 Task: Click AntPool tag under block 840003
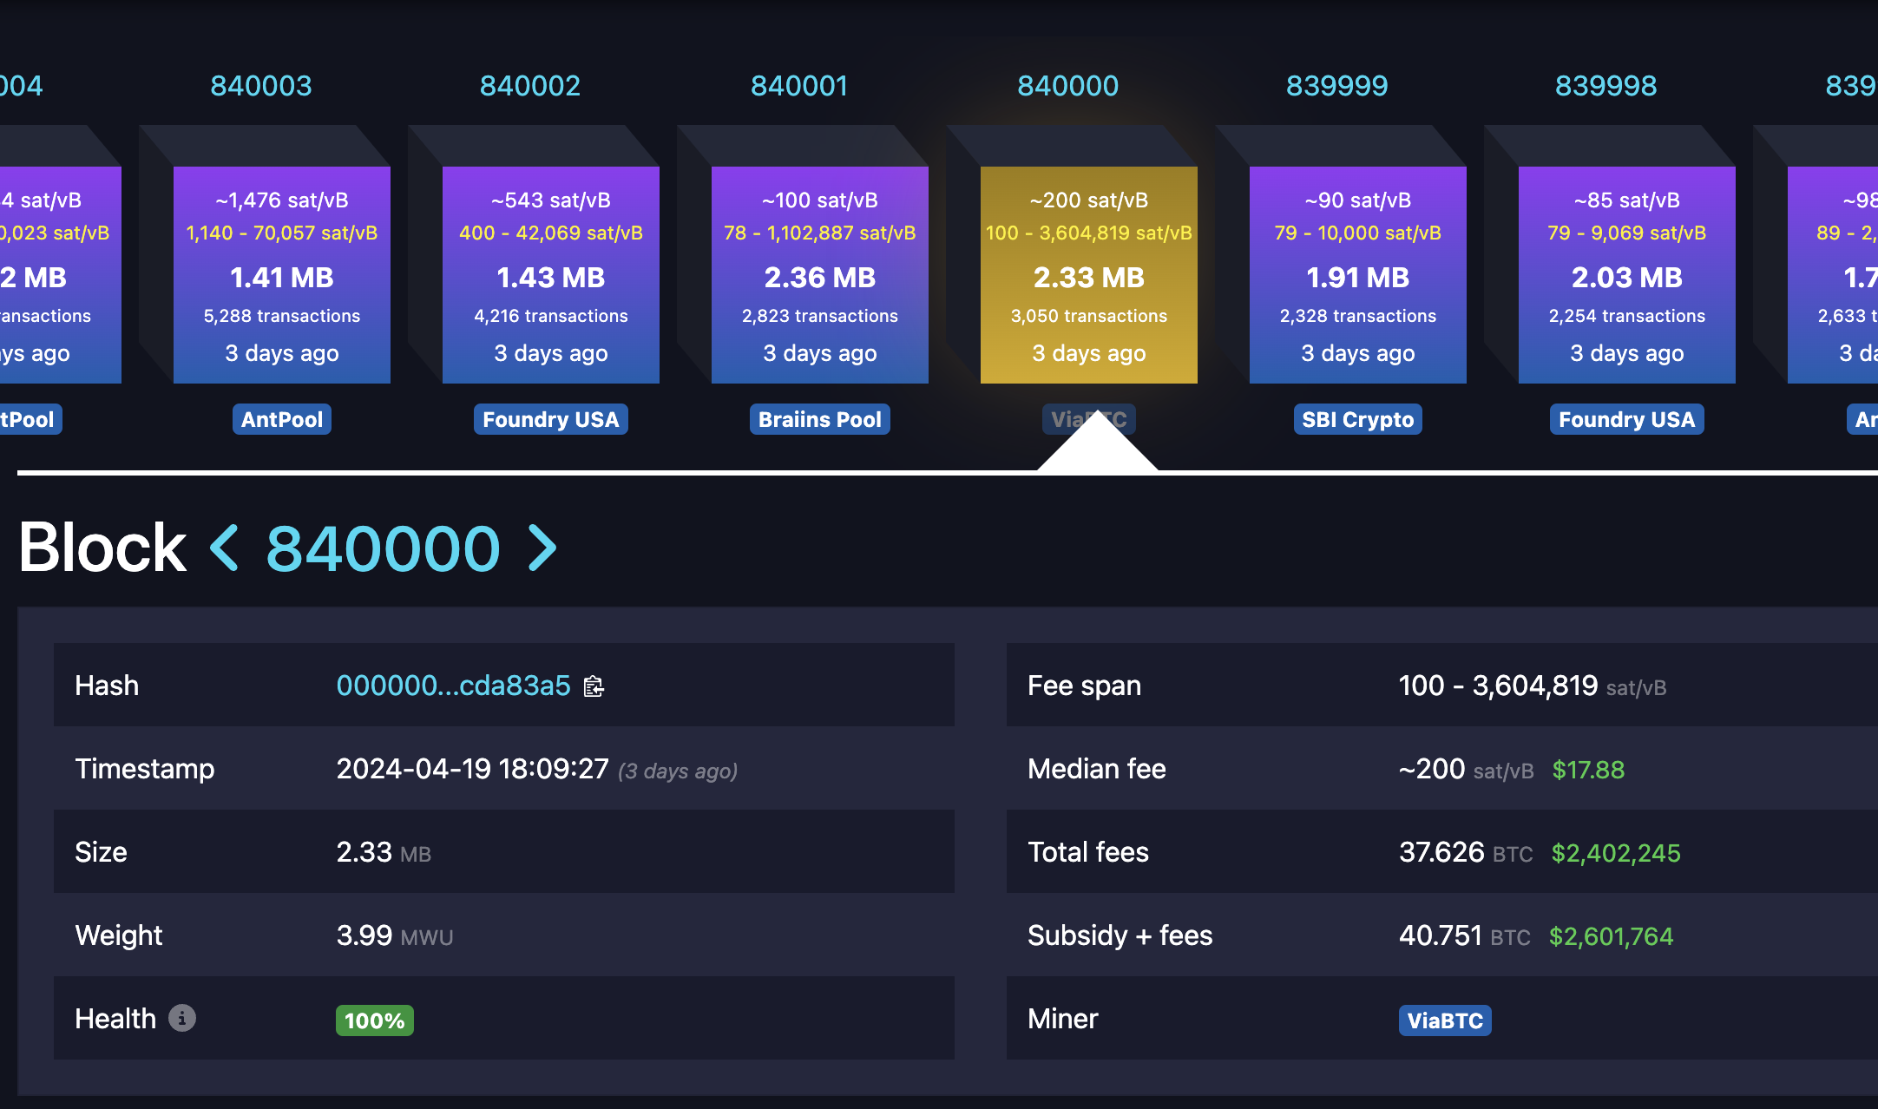281,420
